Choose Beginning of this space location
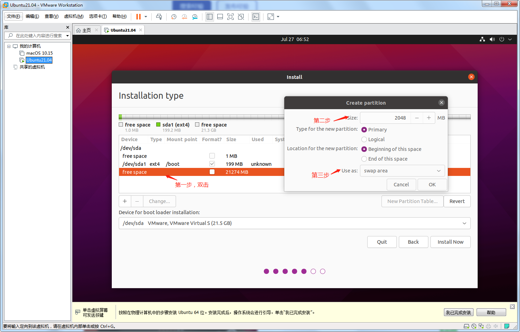This screenshot has height=332, width=520. click(x=364, y=149)
